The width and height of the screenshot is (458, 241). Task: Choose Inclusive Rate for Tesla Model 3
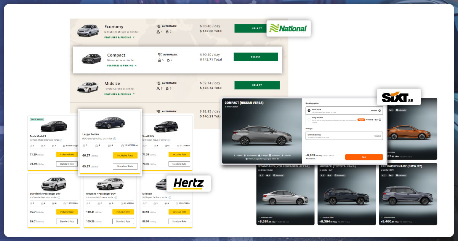click(67, 154)
